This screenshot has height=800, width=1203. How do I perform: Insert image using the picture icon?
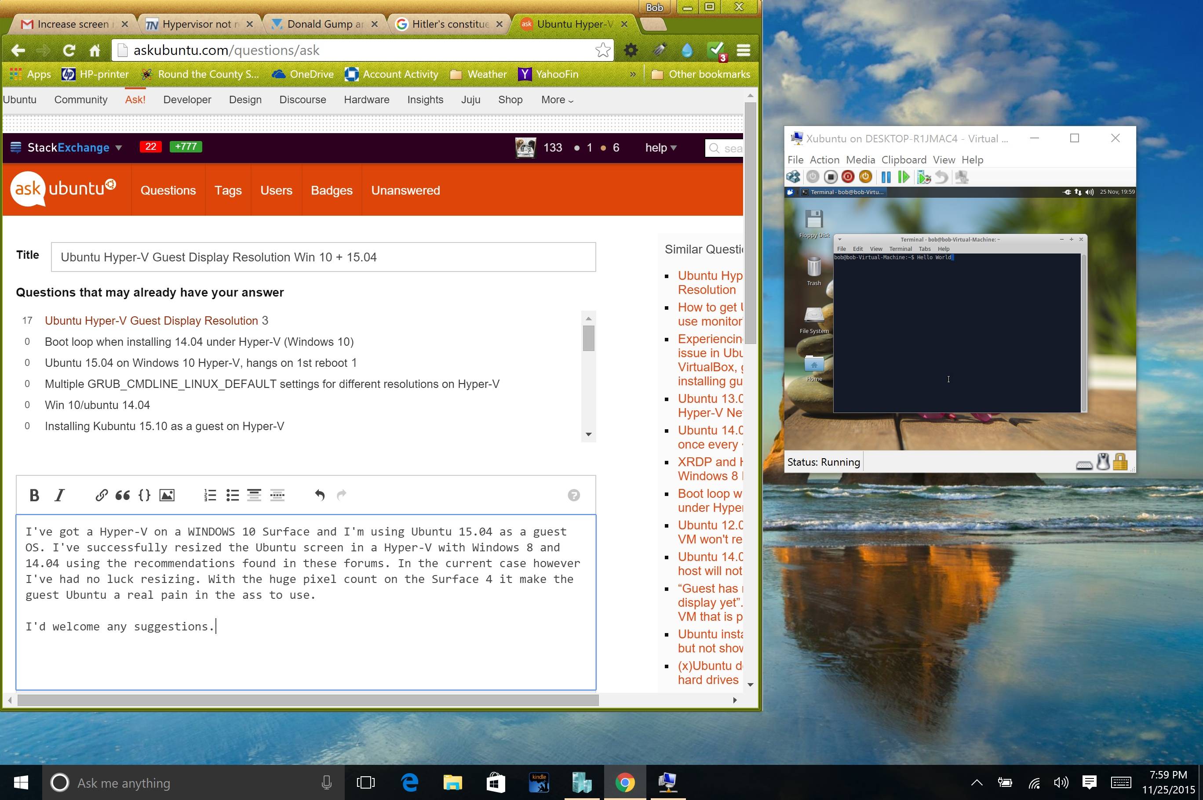167,495
